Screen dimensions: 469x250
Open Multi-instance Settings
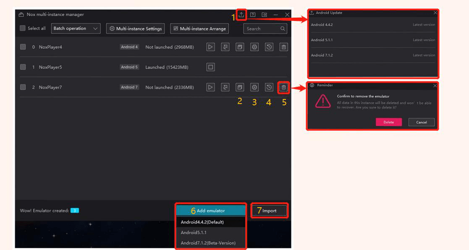point(136,29)
